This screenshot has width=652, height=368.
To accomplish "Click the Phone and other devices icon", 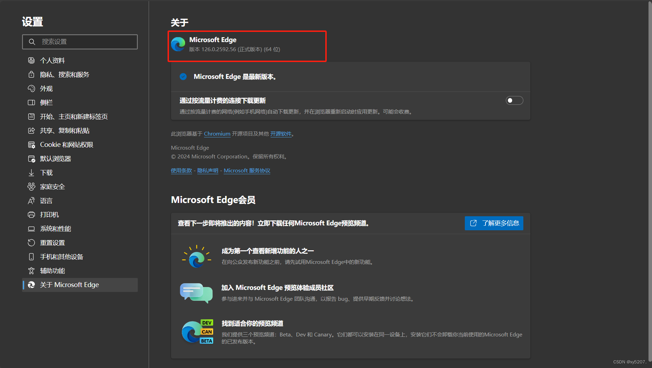I will point(31,257).
